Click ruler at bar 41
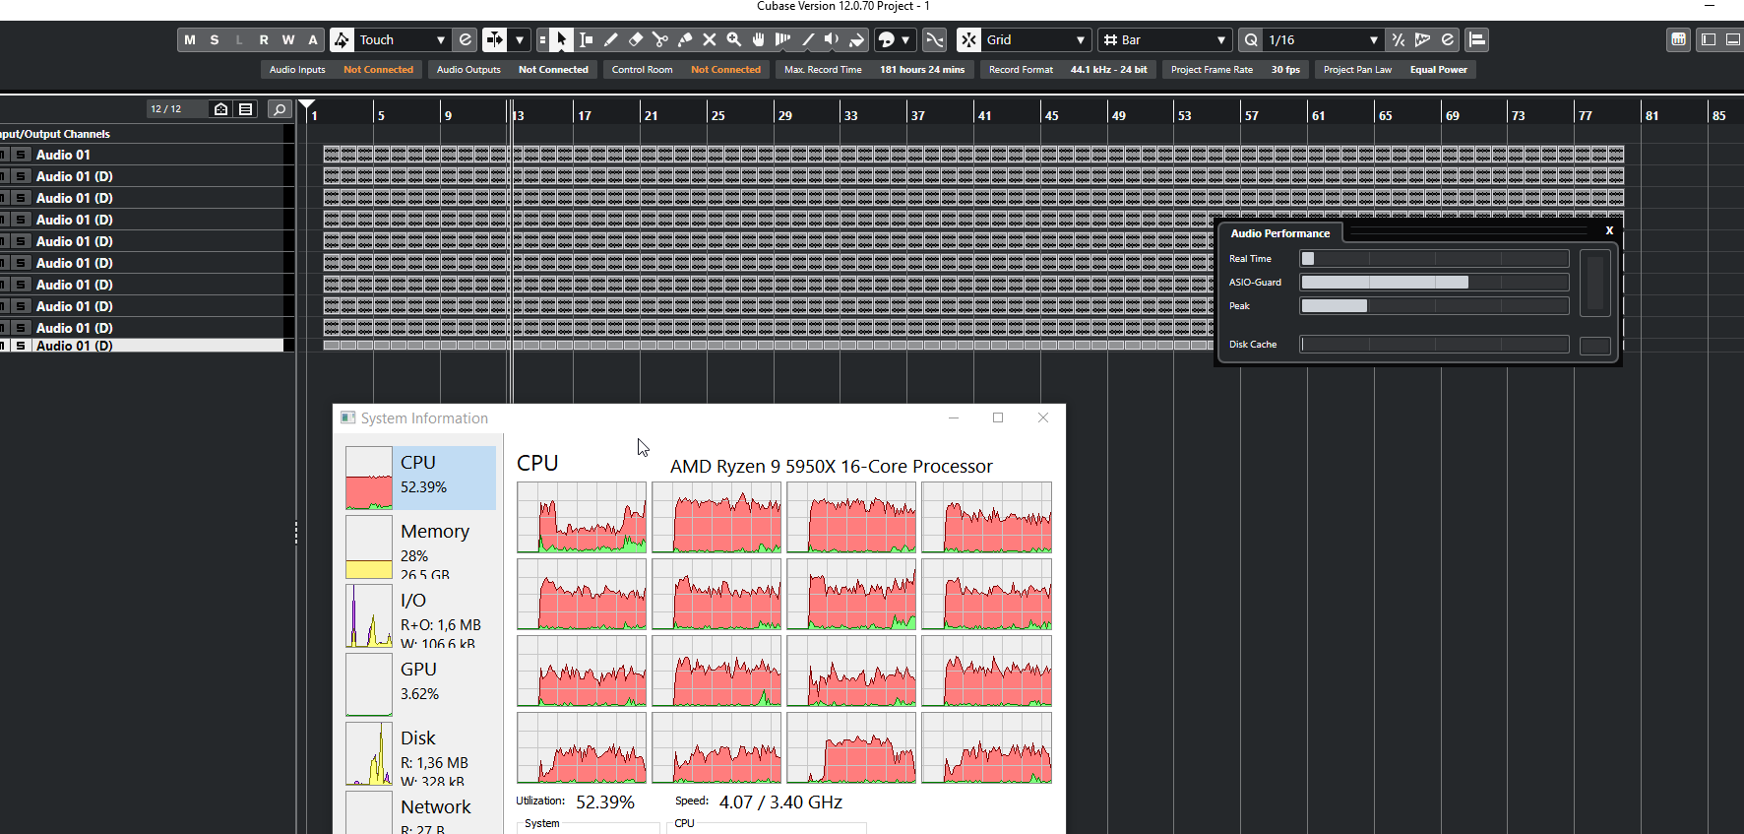1744x834 pixels. [984, 115]
